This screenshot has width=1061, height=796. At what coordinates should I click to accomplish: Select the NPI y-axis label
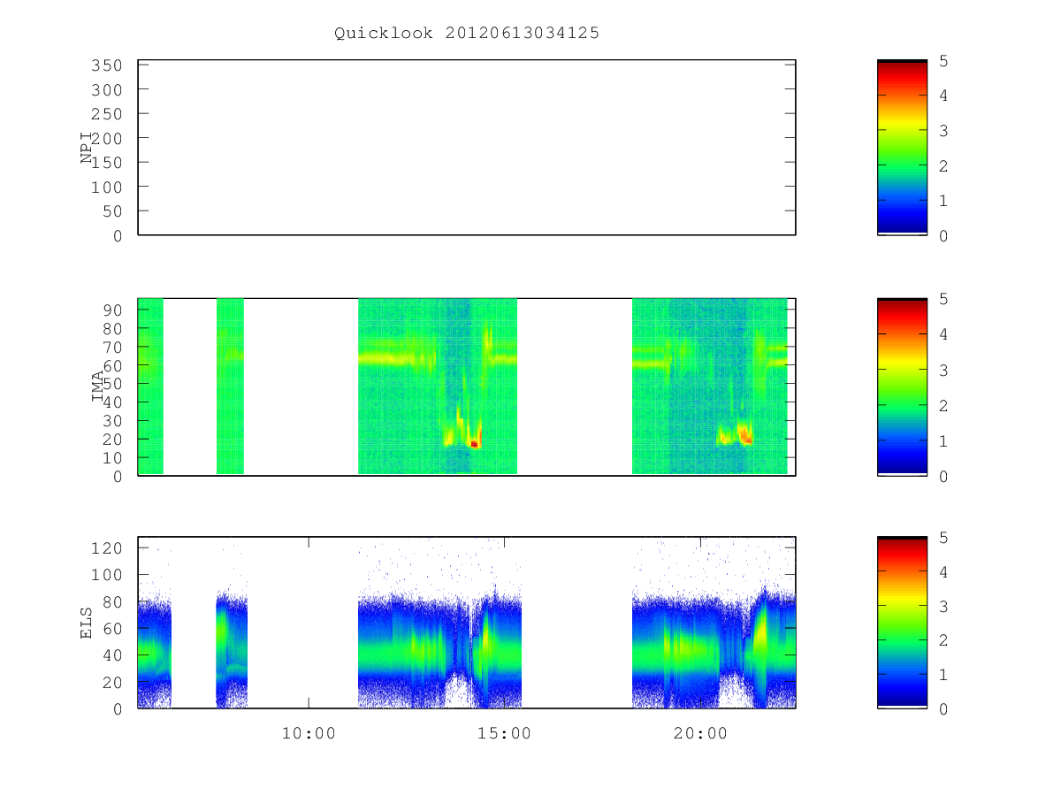88,147
